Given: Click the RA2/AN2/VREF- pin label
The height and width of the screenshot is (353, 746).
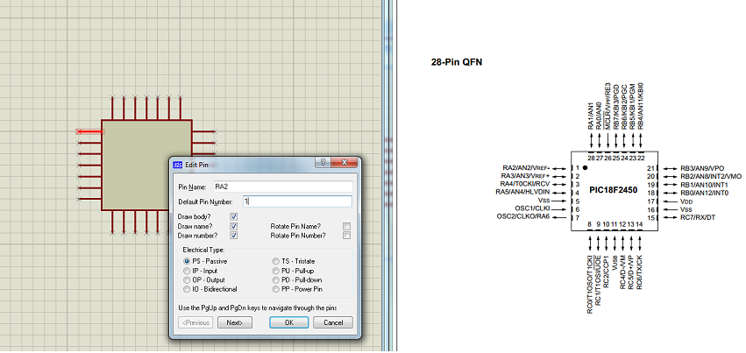Looking at the screenshot, I should (x=526, y=168).
